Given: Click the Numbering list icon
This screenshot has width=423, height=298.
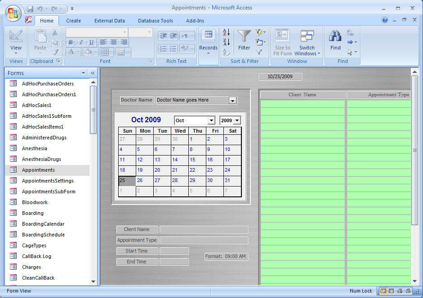Looking at the screenshot, I should [163, 49].
